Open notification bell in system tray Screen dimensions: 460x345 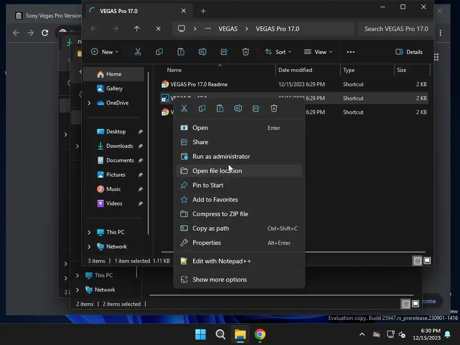(x=448, y=334)
